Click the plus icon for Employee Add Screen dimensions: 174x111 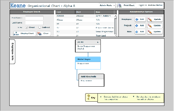[x=137, y=19]
